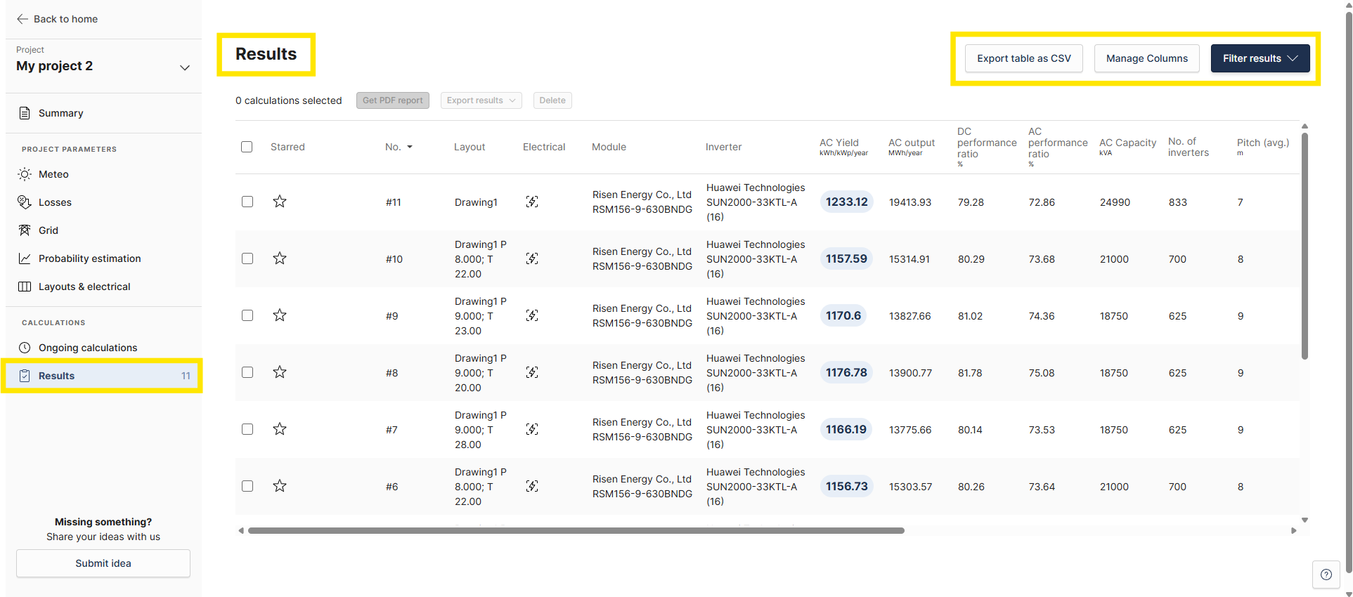Viewport: 1353px width, 597px height.
Task: Open Summary via its document icon
Action: pyautogui.click(x=25, y=113)
